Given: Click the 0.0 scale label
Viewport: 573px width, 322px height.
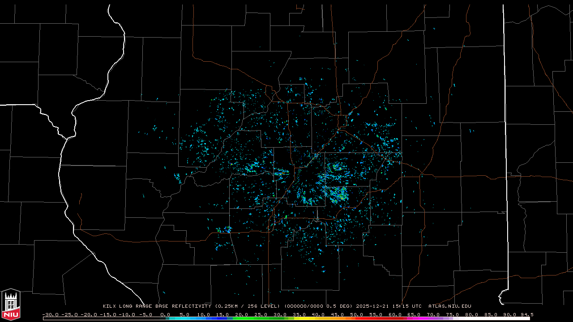Looking at the screenshot, I should (165, 314).
